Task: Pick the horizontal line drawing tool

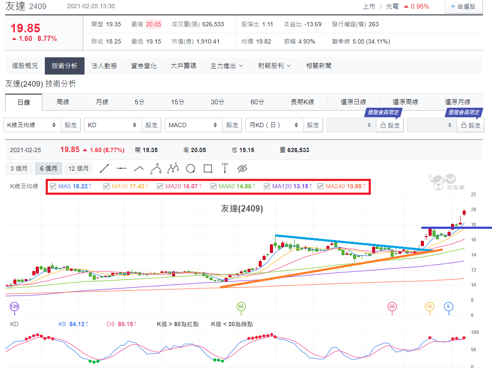Action: point(122,168)
